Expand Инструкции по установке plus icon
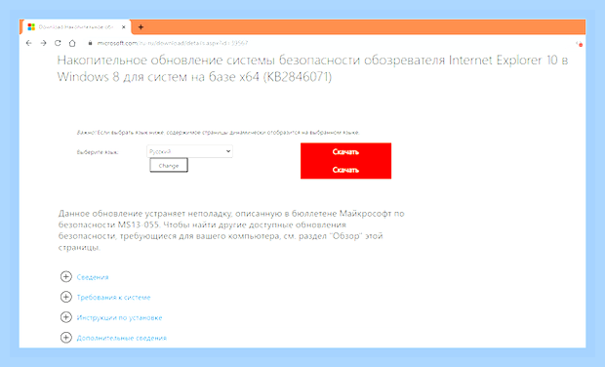Viewport: 605px width, 367px height. coord(66,317)
